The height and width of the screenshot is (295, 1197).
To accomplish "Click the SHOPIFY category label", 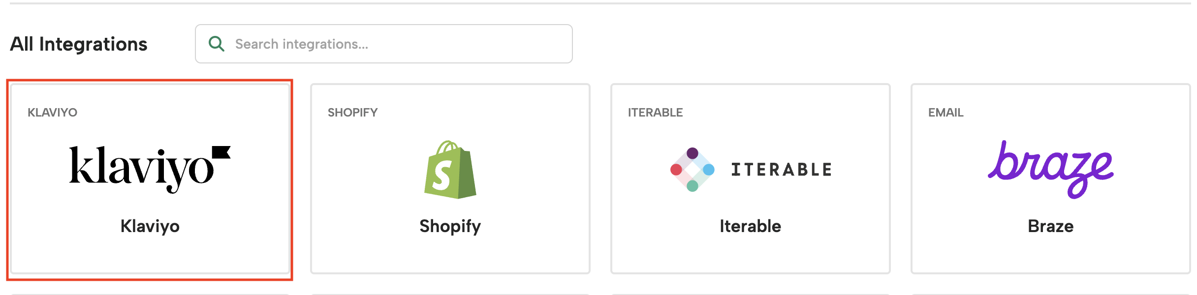I will 351,112.
